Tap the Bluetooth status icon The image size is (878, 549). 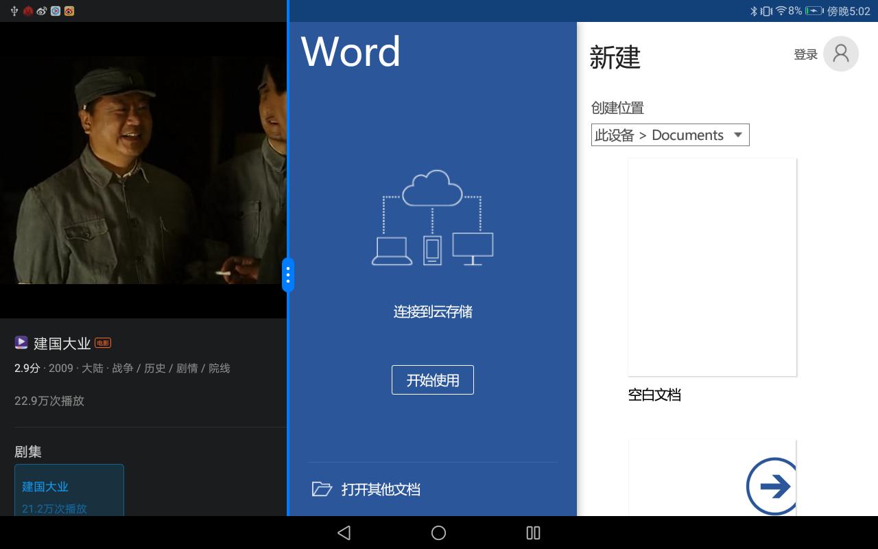click(x=753, y=11)
